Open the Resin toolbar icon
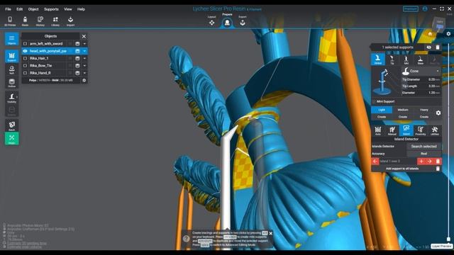 point(26,21)
